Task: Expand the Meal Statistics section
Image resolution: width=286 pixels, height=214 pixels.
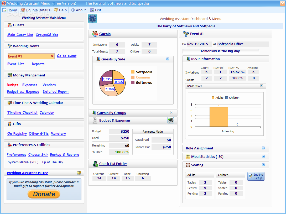Action: pyautogui.click(x=263, y=156)
